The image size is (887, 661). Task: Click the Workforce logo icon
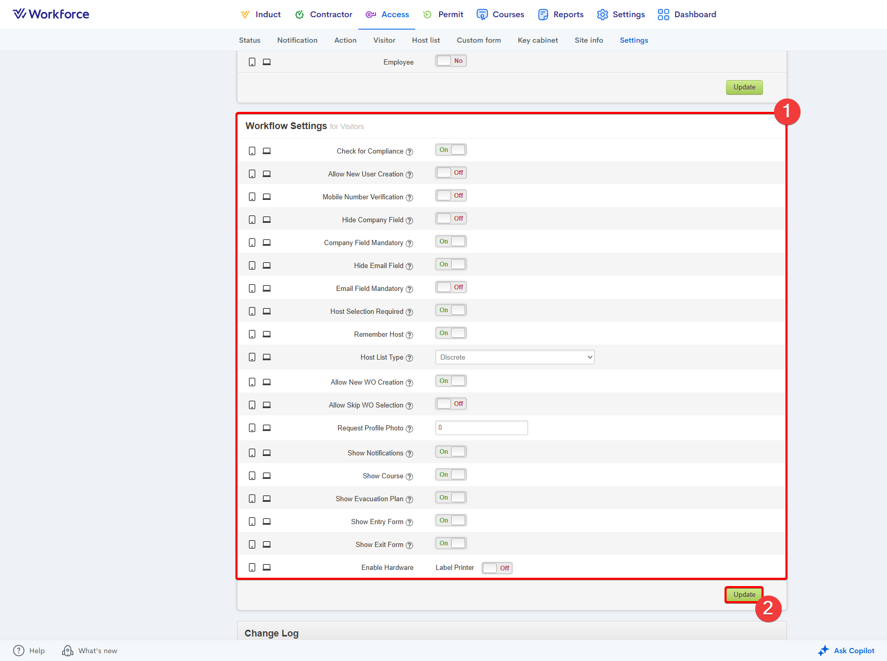19,14
